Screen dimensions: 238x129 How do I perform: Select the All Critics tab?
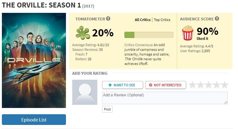click(143, 20)
